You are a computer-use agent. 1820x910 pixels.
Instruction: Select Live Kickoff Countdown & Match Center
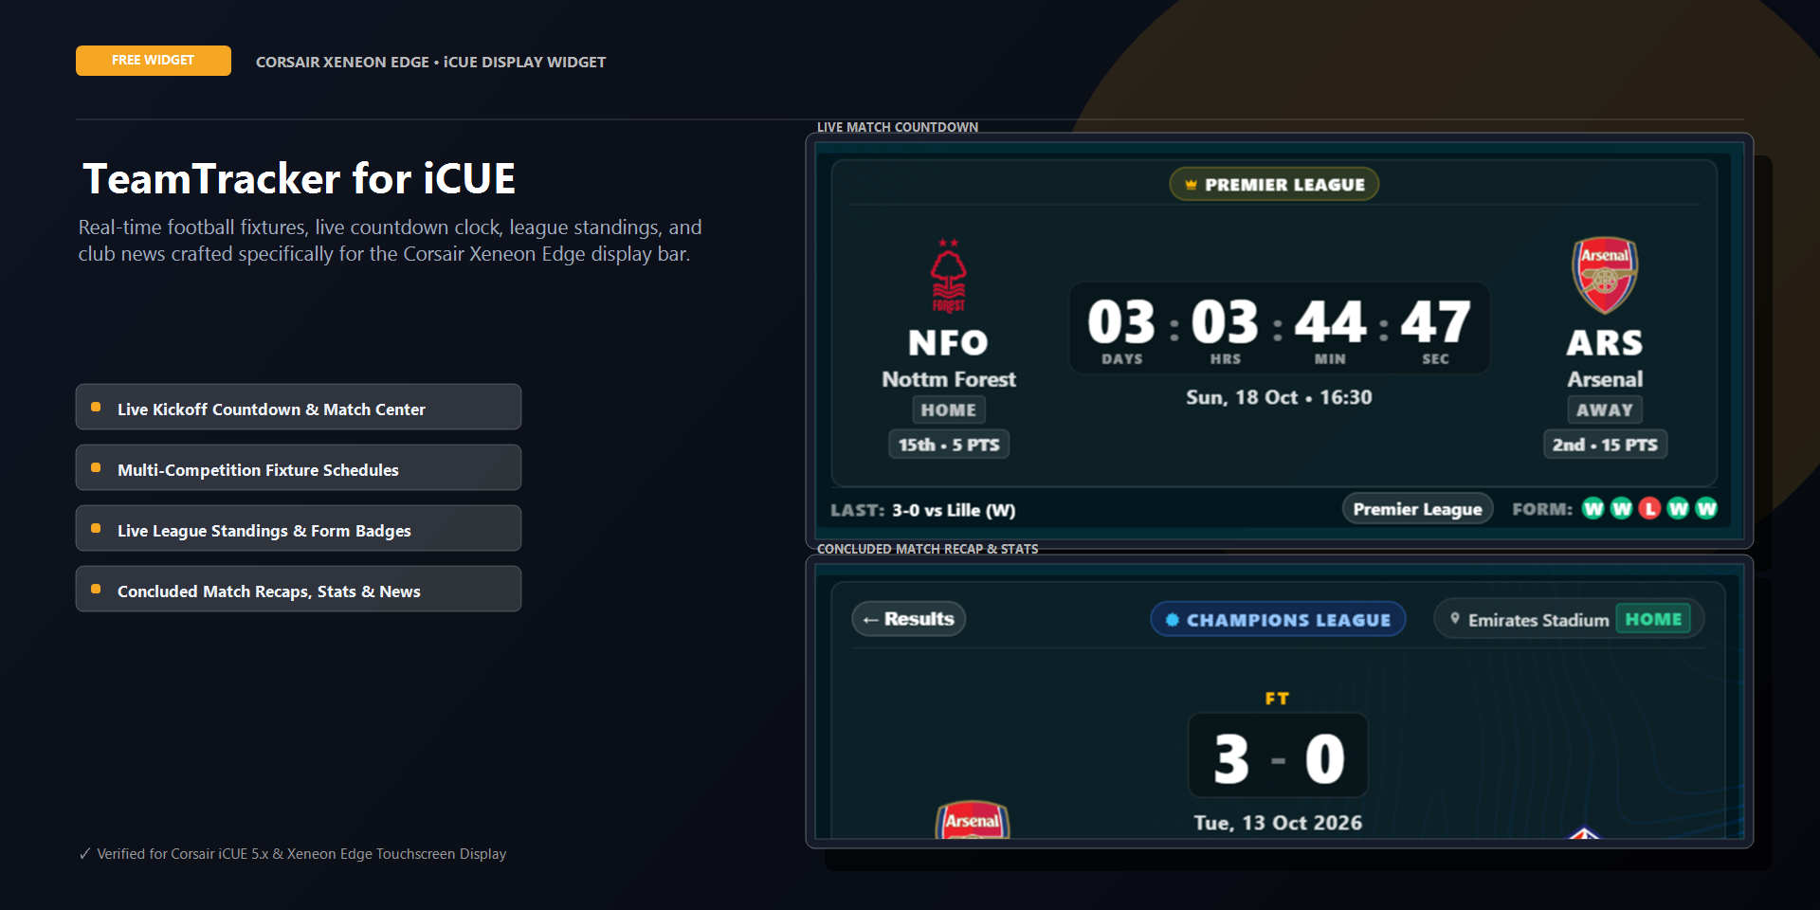click(299, 408)
